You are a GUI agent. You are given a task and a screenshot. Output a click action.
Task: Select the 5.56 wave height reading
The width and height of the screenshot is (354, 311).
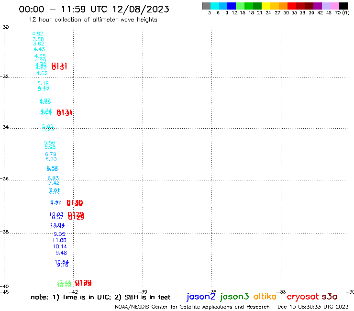click(49, 143)
